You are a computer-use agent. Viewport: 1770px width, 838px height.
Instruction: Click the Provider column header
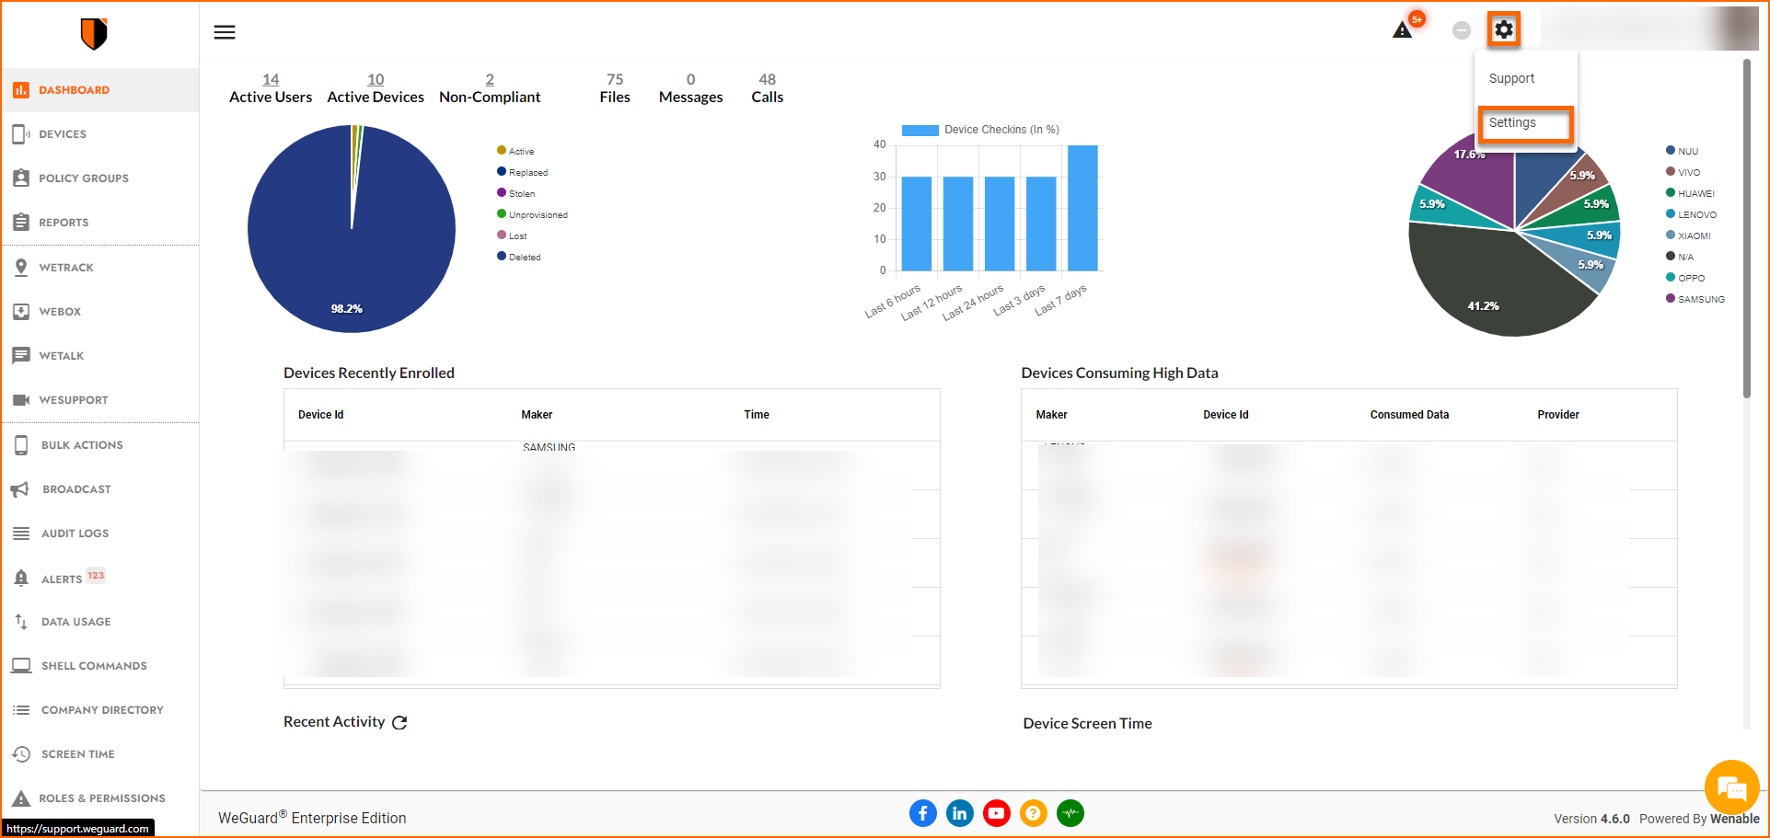[1558, 415]
